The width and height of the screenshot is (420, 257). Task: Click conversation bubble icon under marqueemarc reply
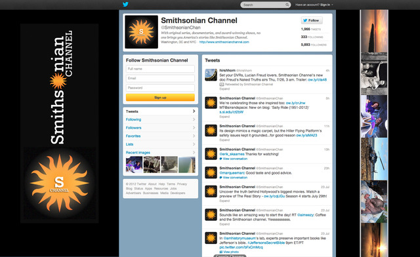(x=220, y=178)
